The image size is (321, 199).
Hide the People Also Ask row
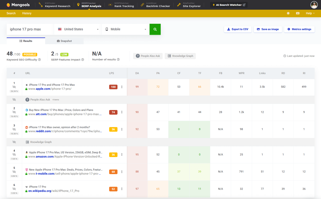(14, 100)
